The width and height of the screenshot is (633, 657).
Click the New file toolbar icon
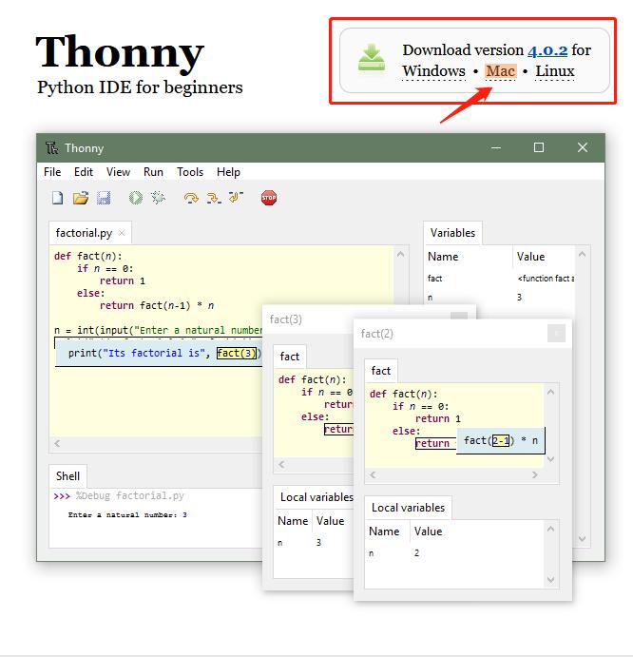click(57, 198)
